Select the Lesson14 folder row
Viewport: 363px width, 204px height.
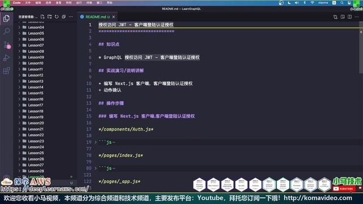(x=45, y=87)
